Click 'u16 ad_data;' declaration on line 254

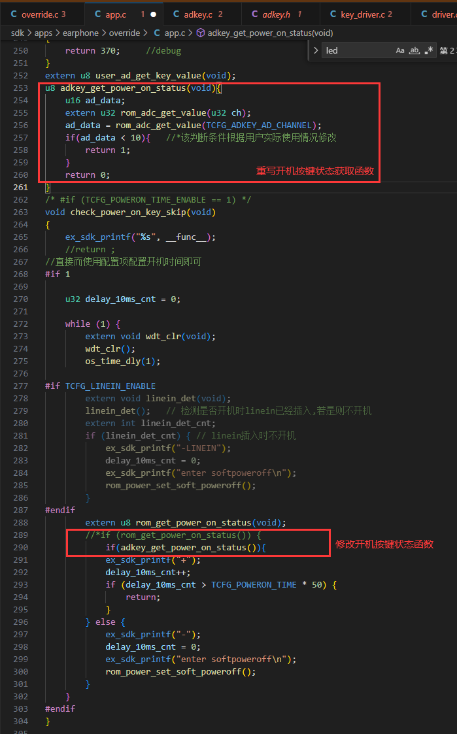95,101
